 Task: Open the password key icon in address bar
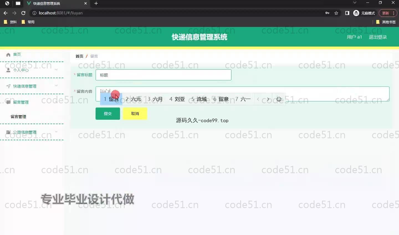click(x=327, y=13)
